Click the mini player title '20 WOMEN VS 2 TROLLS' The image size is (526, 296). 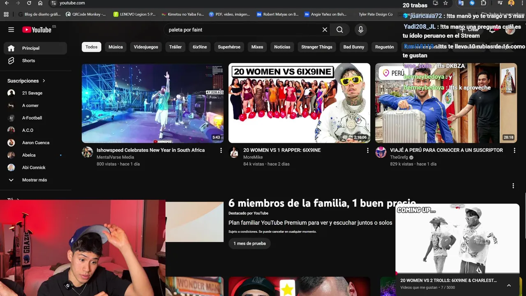coord(448,280)
